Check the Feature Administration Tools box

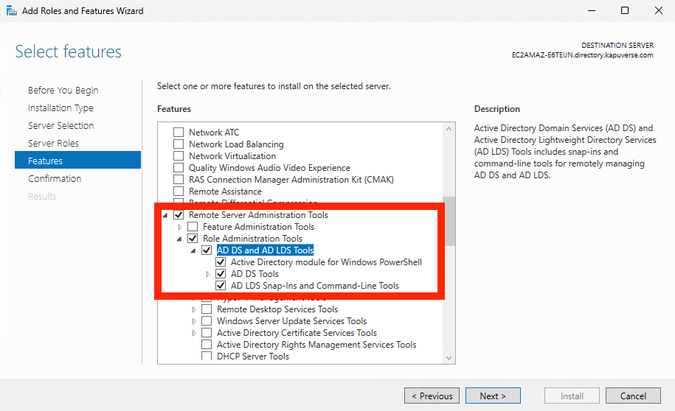(193, 227)
